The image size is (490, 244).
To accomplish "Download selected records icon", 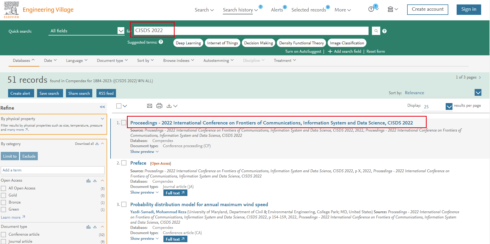I will [169, 106].
